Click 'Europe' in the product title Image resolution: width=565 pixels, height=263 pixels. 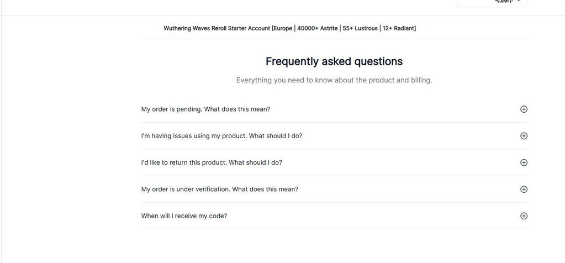tap(283, 28)
